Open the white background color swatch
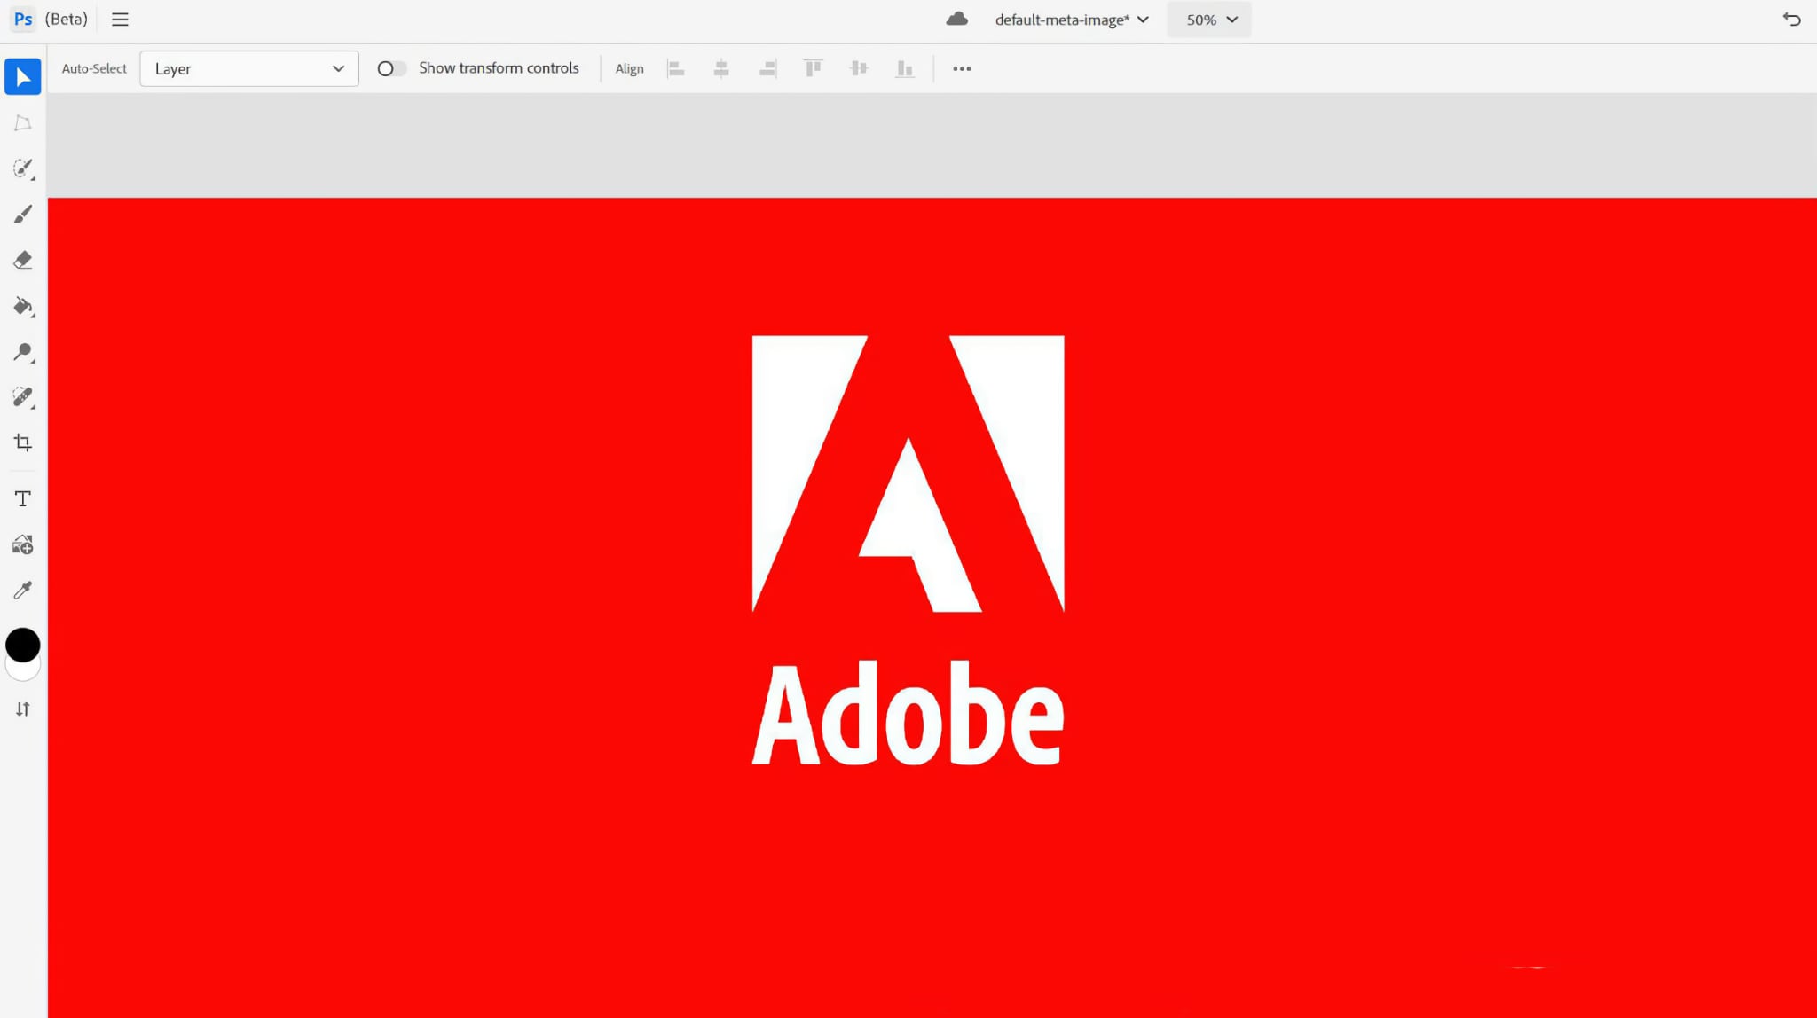Screen dimensions: 1817x1018 point(23,672)
